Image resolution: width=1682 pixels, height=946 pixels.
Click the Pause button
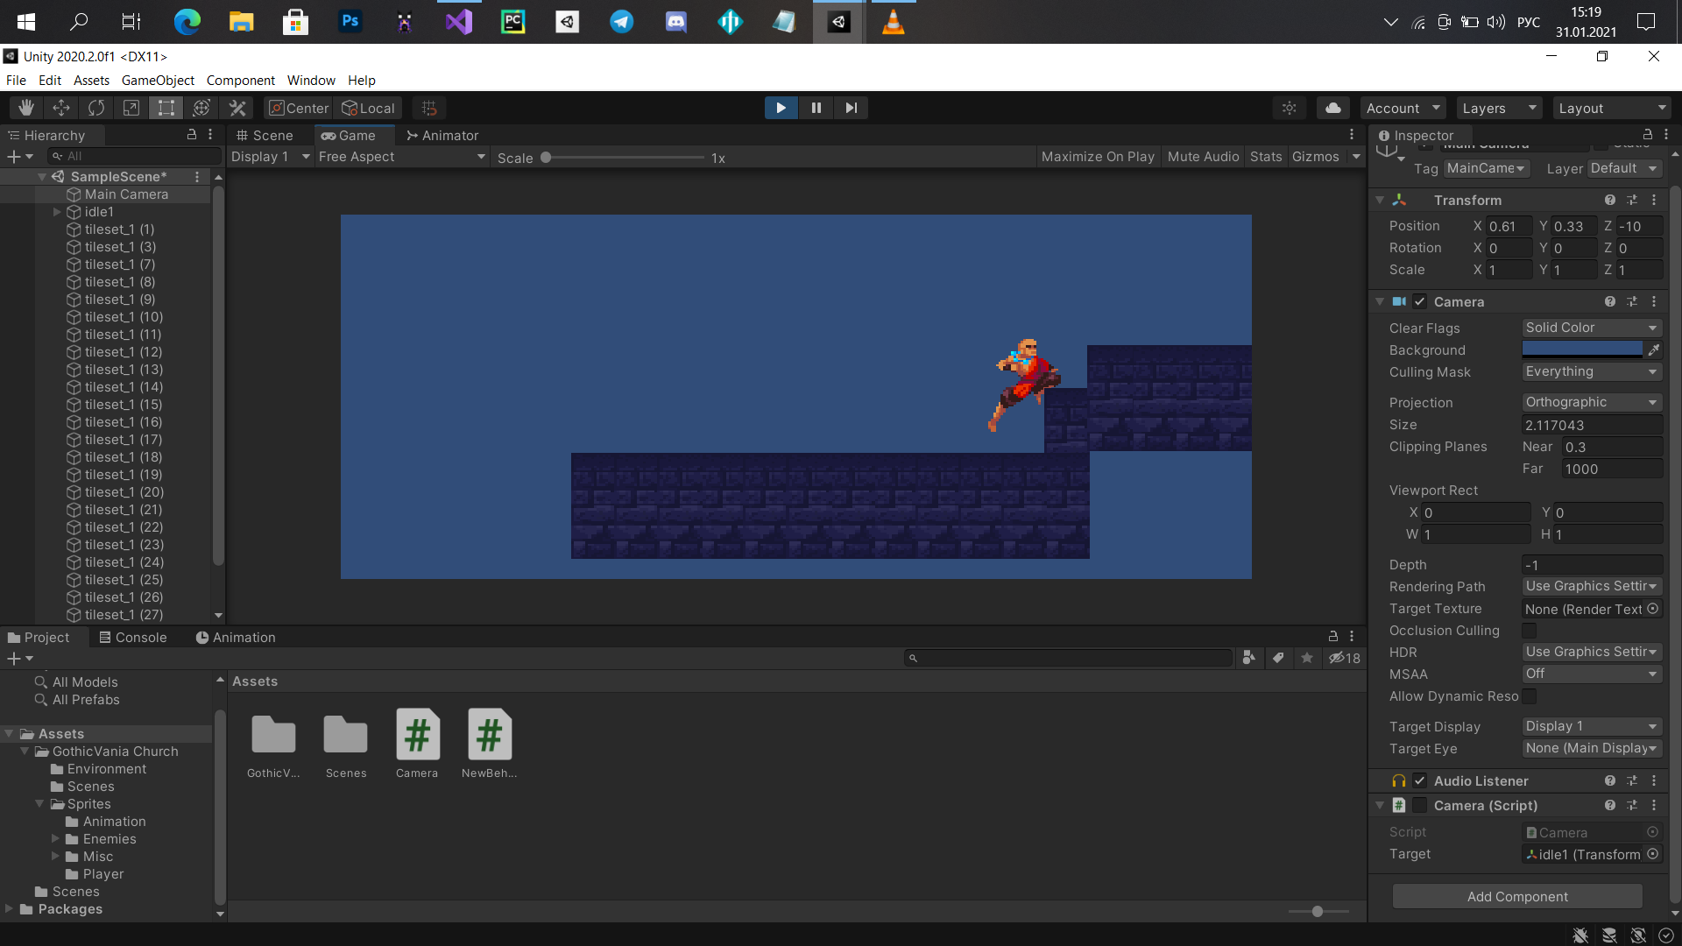click(816, 108)
